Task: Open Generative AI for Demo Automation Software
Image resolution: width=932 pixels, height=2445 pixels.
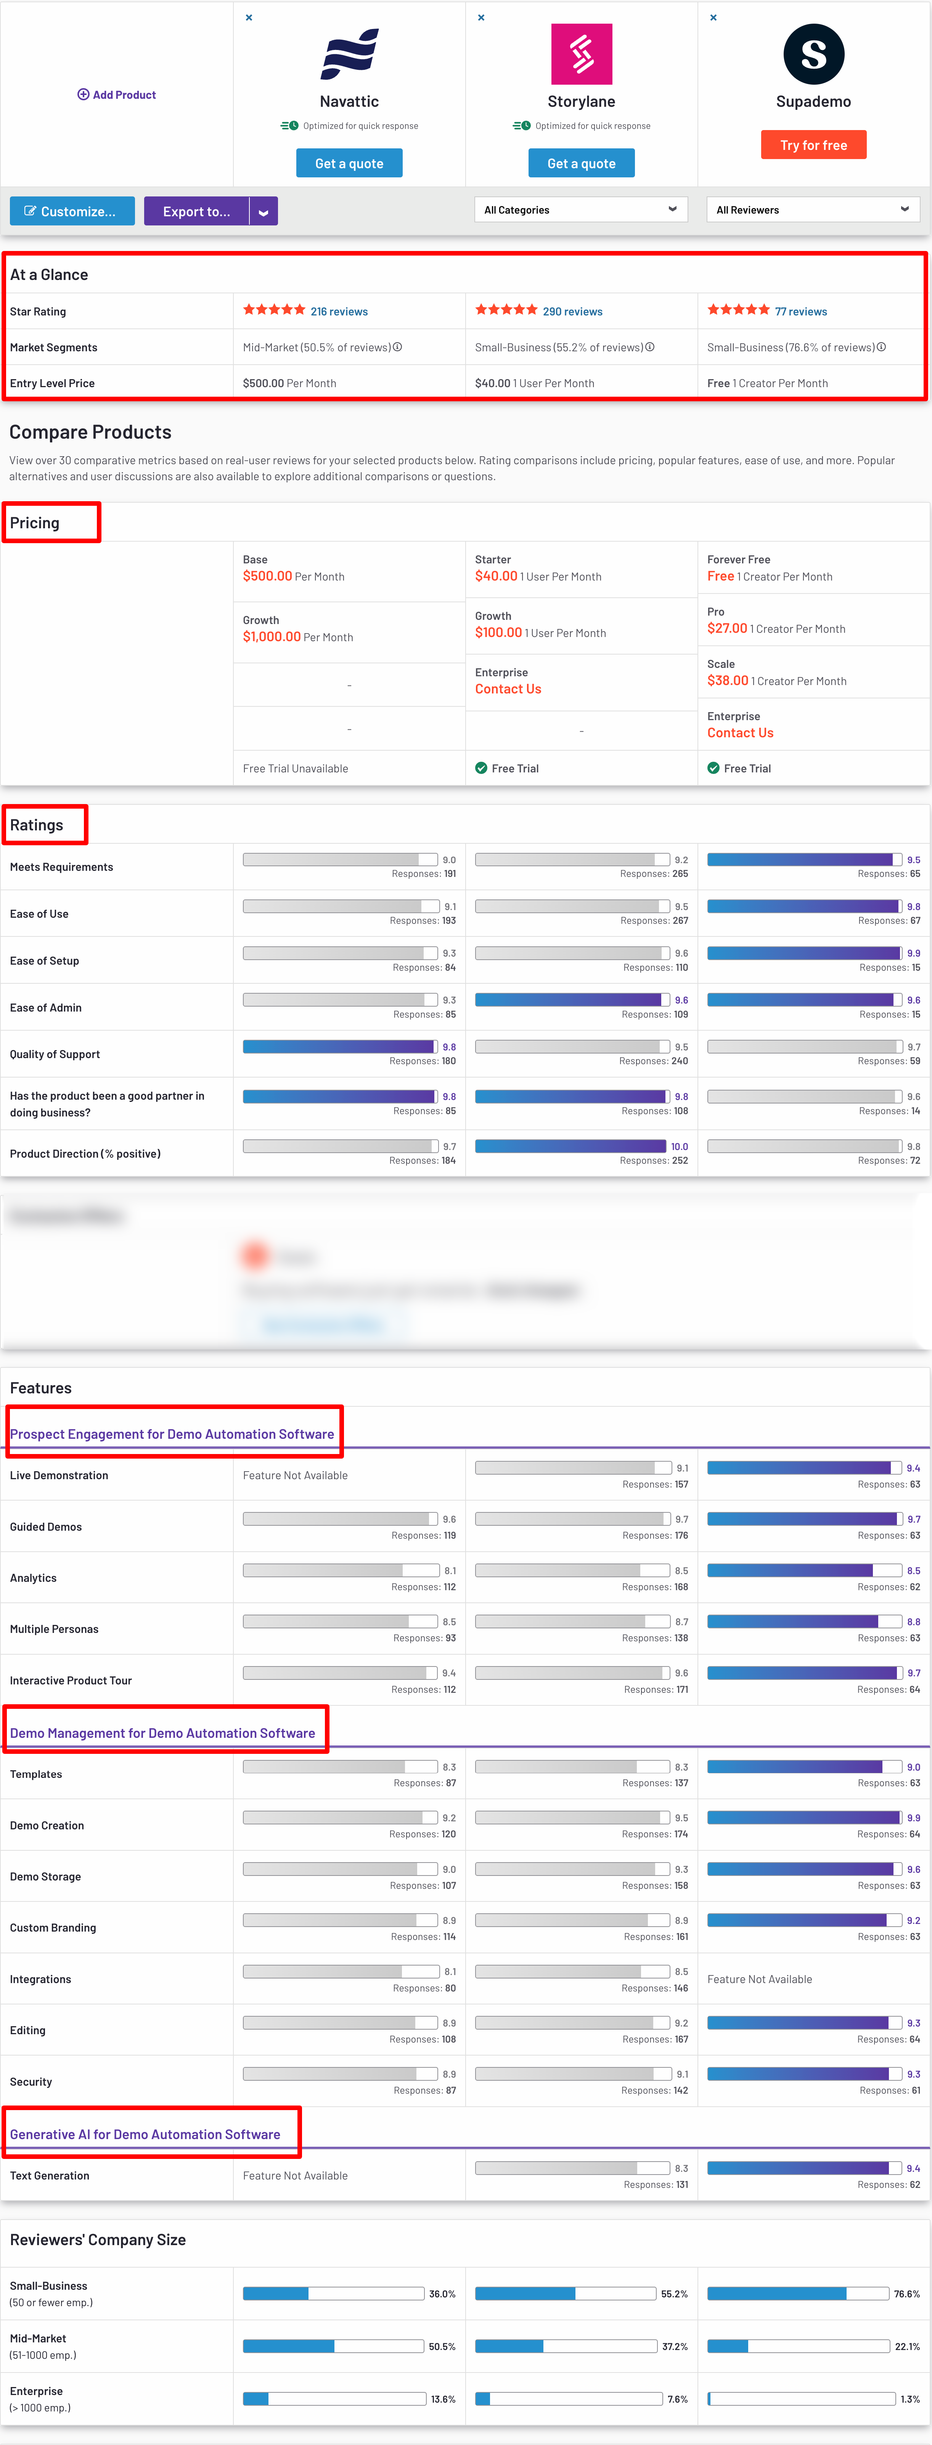Action: coord(145,2135)
